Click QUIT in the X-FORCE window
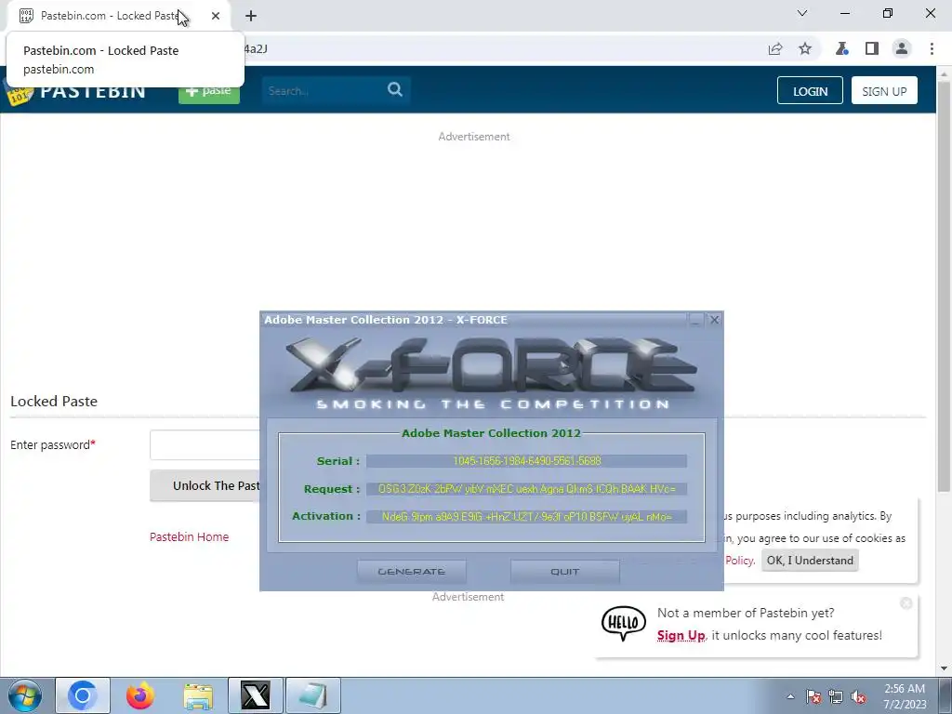 pyautogui.click(x=564, y=572)
